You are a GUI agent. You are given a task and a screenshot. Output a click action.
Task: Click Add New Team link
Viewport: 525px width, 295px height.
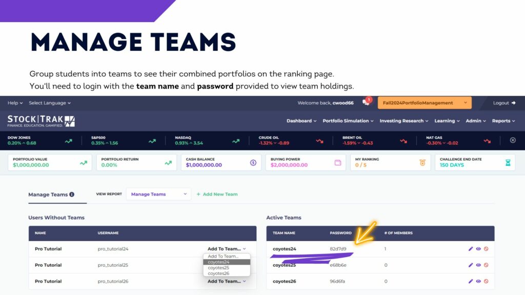[x=217, y=194]
